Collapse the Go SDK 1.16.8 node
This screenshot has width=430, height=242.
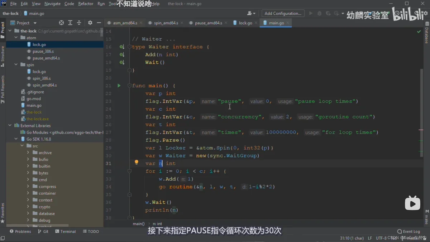(16, 139)
